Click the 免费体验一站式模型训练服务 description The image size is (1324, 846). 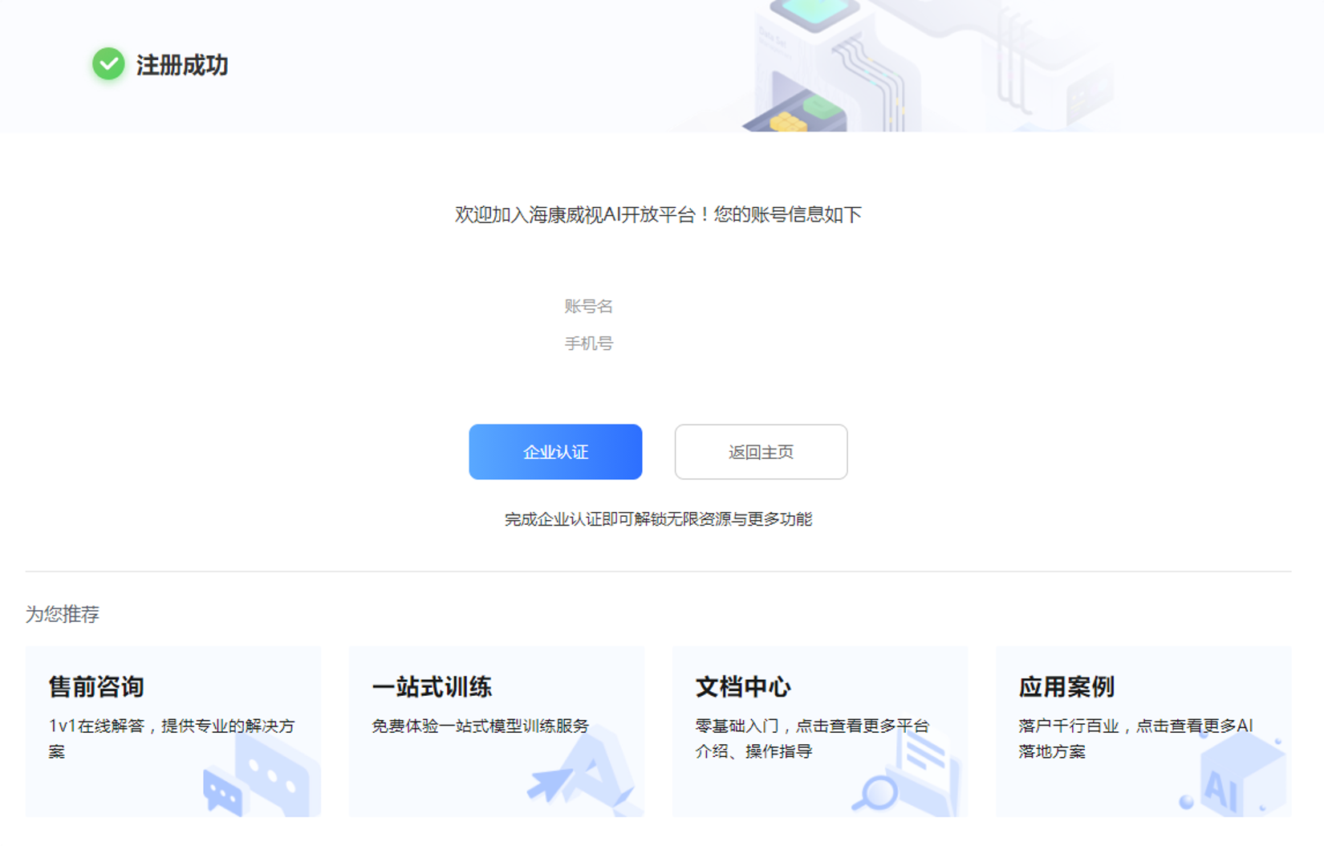(480, 726)
